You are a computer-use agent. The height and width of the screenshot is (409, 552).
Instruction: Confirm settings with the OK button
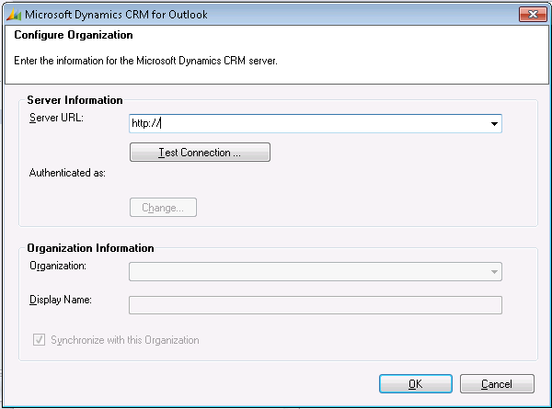[x=416, y=384]
